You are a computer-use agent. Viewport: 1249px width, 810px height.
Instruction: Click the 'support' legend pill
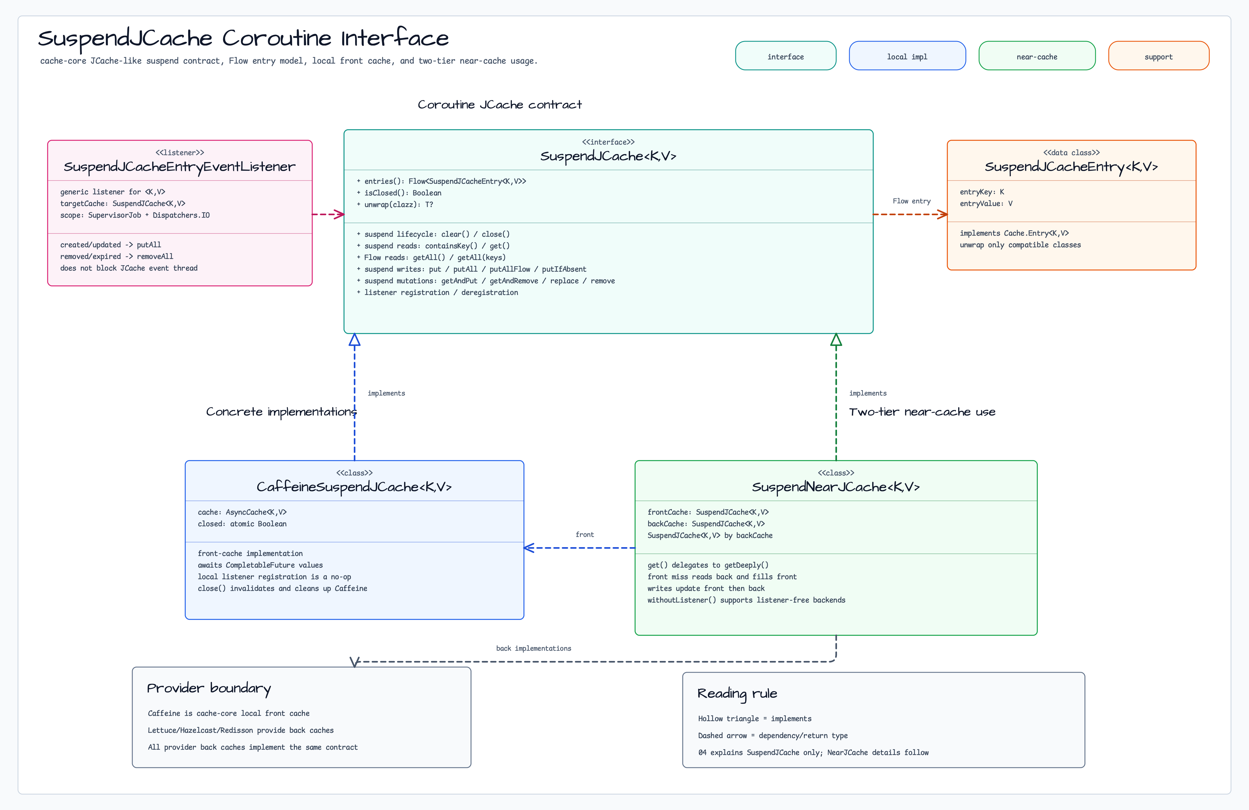1159,56
